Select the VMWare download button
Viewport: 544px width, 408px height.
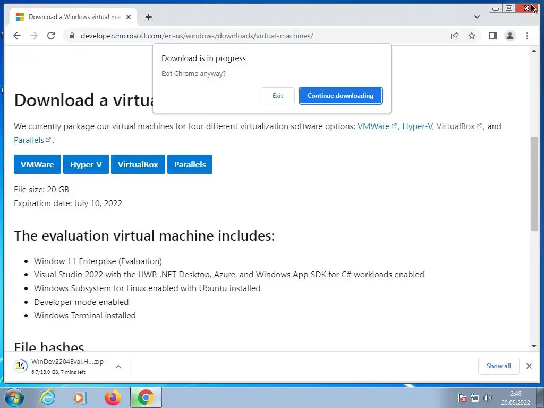pos(37,165)
